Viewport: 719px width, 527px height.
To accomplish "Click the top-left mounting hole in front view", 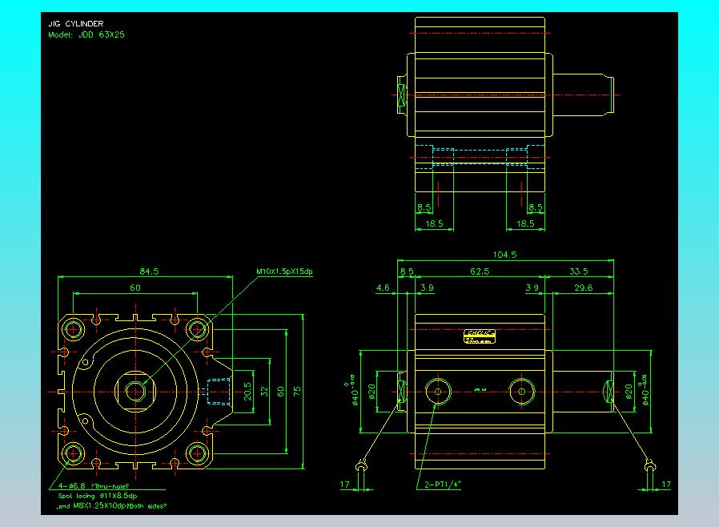I will 74,328.
